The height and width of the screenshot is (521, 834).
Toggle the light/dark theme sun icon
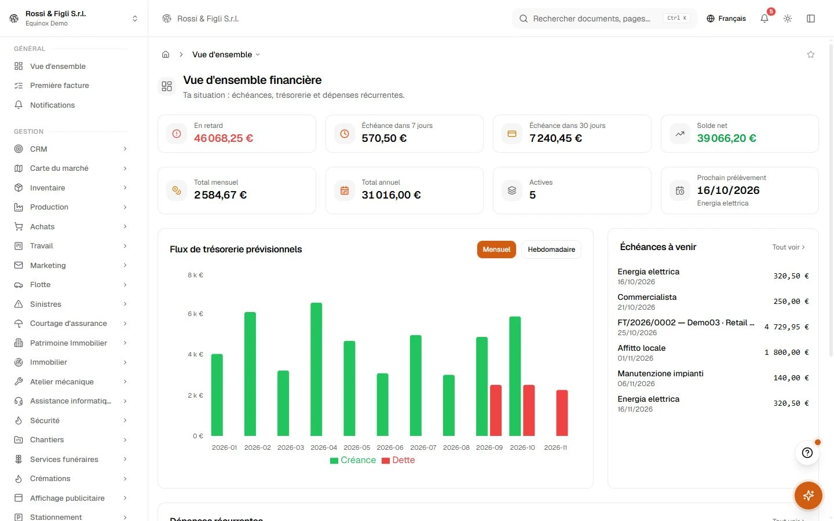coord(788,19)
